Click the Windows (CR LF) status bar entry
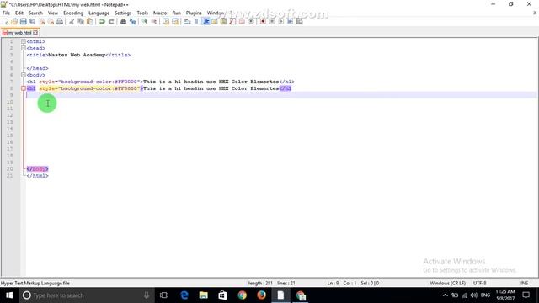 point(447,283)
